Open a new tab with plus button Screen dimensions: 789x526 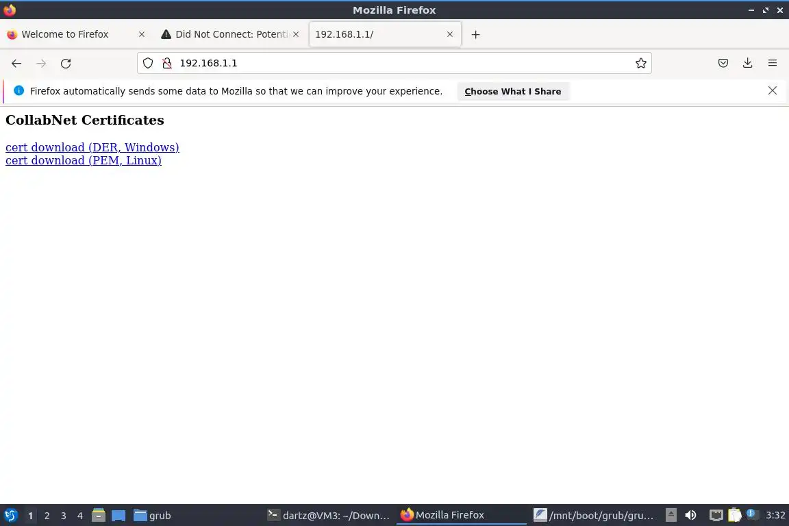pos(475,35)
